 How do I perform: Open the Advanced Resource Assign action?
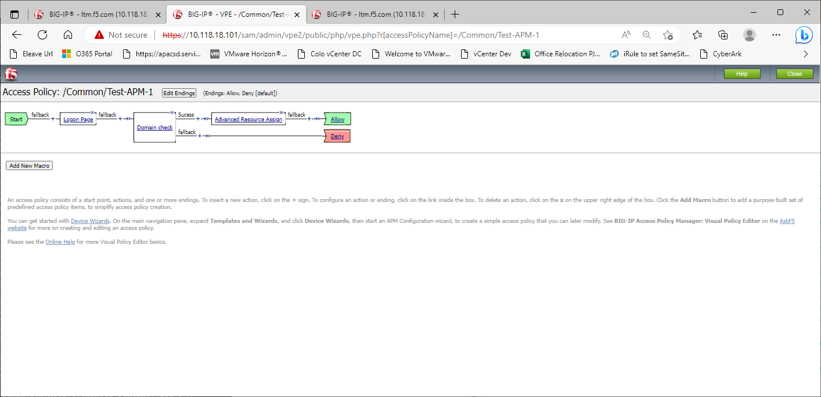click(x=249, y=120)
